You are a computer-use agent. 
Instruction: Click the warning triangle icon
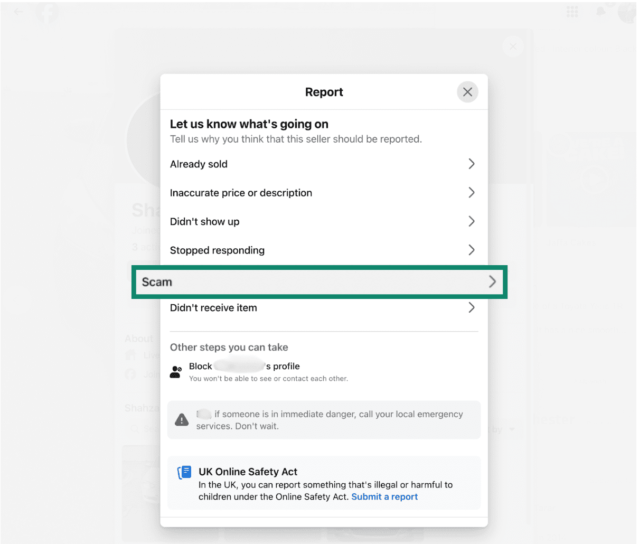click(182, 420)
